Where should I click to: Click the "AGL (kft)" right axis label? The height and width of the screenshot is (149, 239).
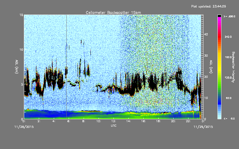coord(211,67)
